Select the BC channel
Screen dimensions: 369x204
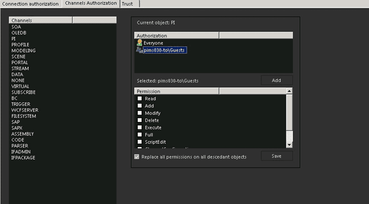click(x=14, y=98)
